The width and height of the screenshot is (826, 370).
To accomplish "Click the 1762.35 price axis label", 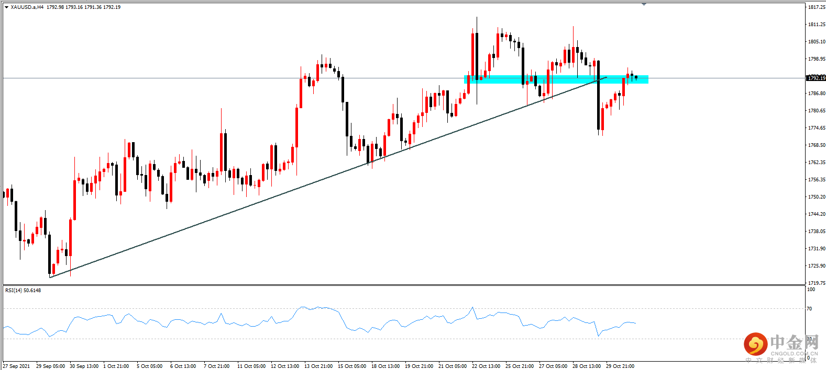I will pyautogui.click(x=817, y=163).
